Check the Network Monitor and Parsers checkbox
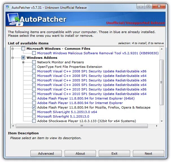Viewport: 171px width, 162px height. (34, 62)
